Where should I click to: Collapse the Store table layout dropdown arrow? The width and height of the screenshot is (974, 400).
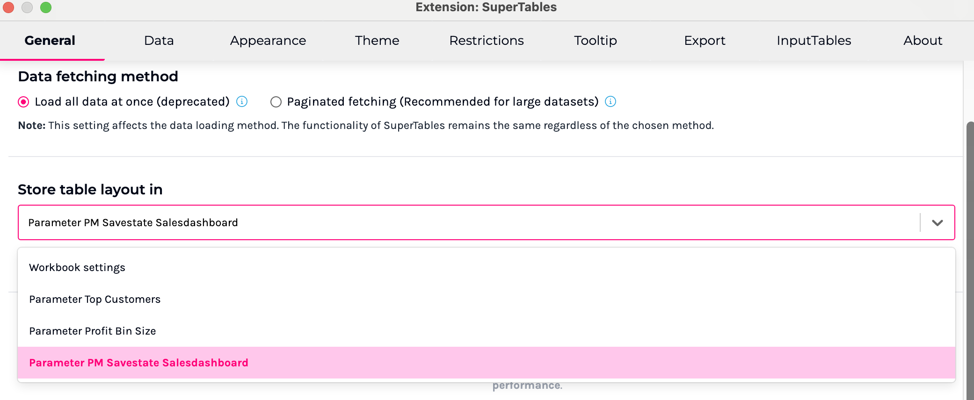coord(937,222)
